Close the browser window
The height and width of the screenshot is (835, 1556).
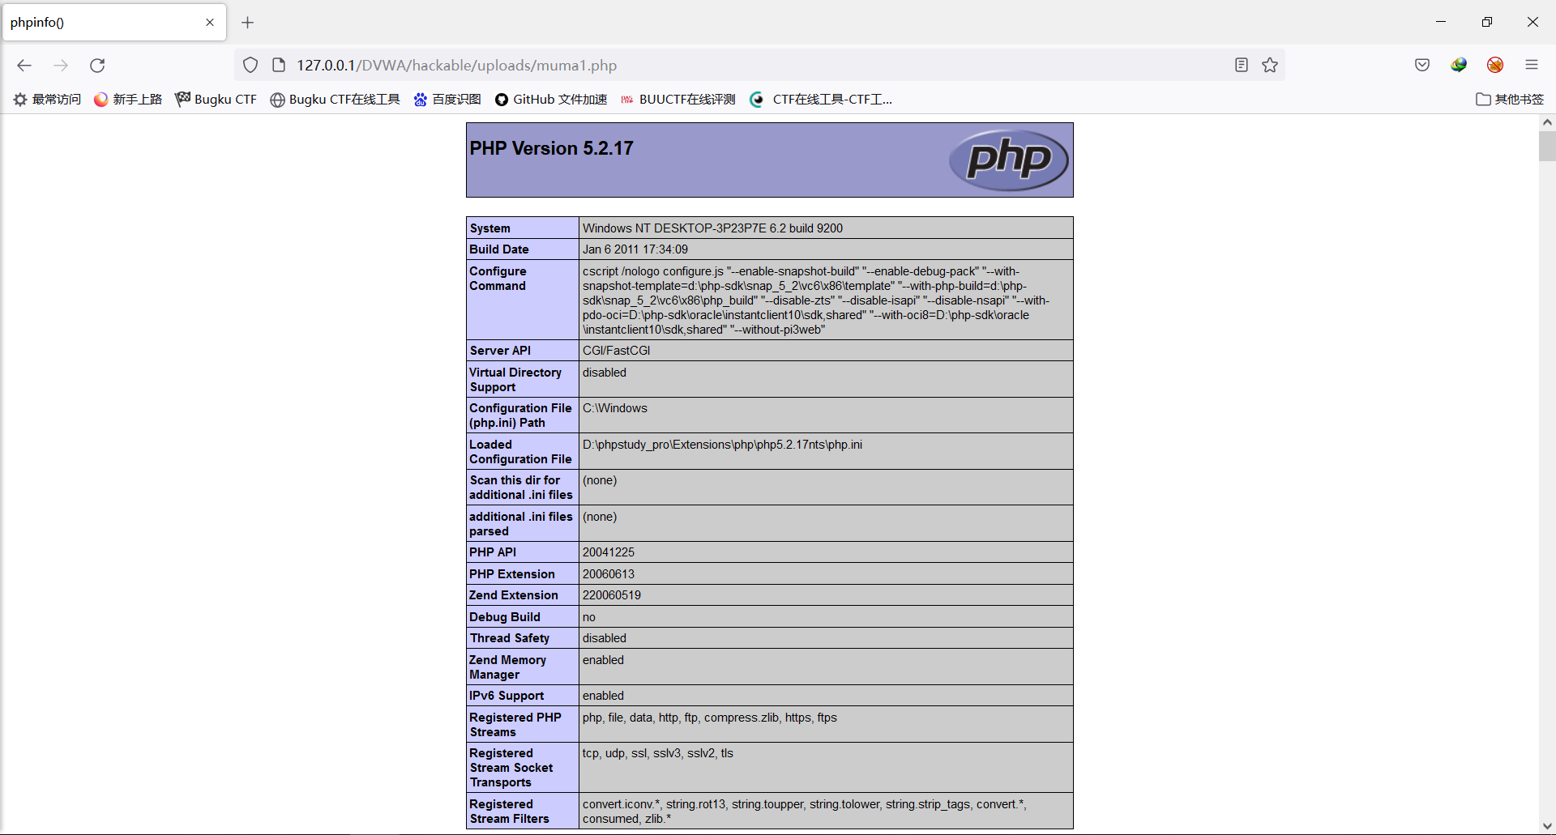tap(1532, 22)
